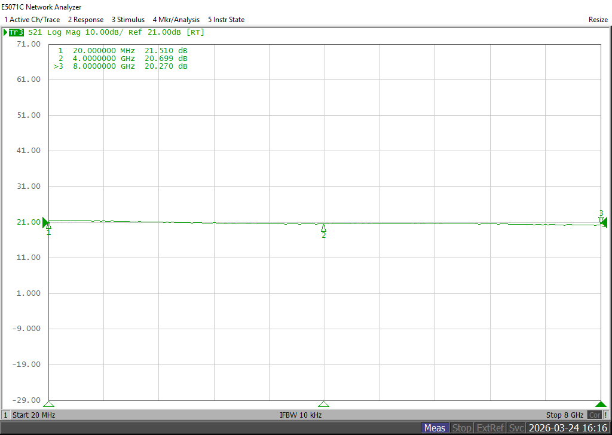Click the Meas status button

435,428
